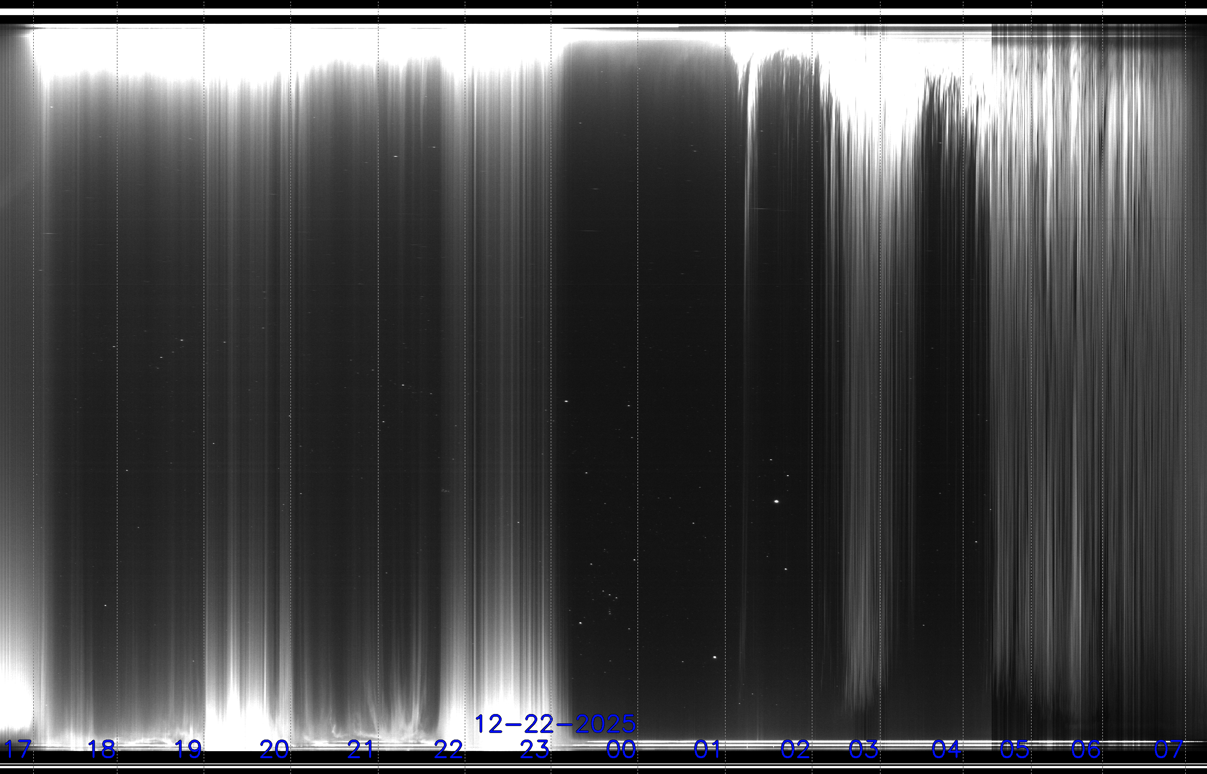
Task: Click the 12-22-2025 date text
Action: [555, 724]
